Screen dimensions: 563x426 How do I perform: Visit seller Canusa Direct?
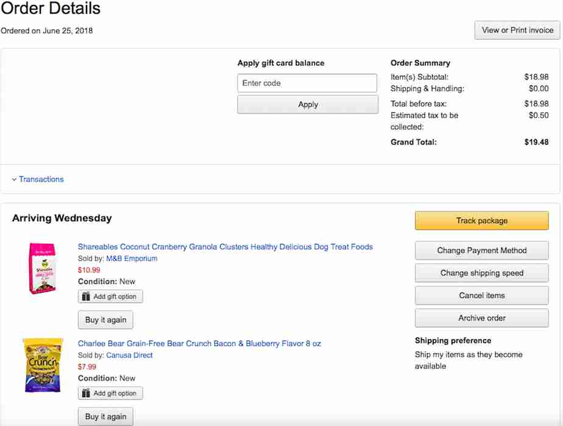129,355
